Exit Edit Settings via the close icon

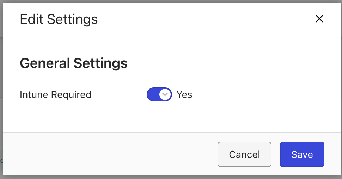click(319, 19)
